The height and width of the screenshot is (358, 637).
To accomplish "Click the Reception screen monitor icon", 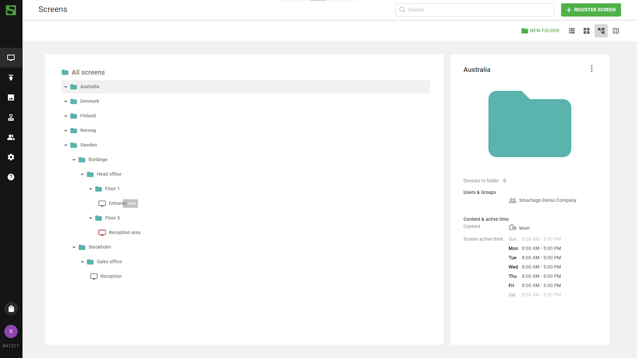I will [x=94, y=276].
